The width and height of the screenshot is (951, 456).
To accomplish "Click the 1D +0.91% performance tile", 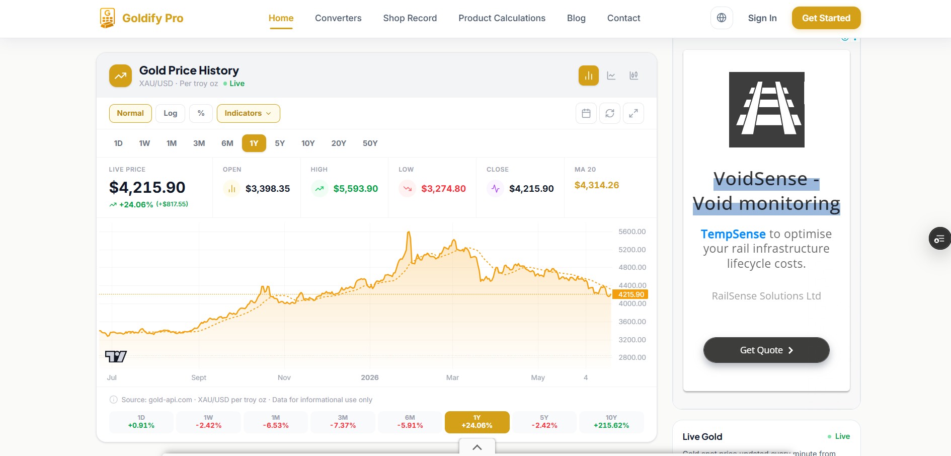I will tap(141, 422).
